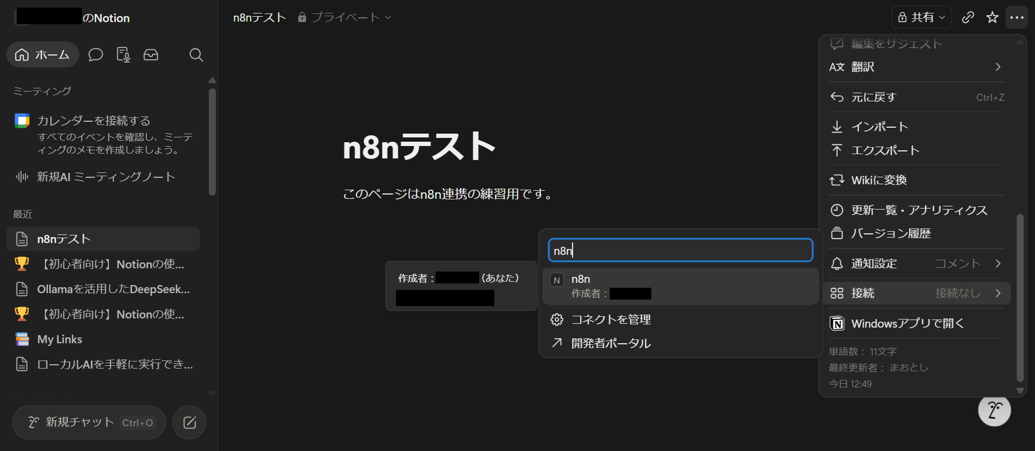Click the Google Calendar connect icon
The image size is (1035, 451).
[22, 121]
